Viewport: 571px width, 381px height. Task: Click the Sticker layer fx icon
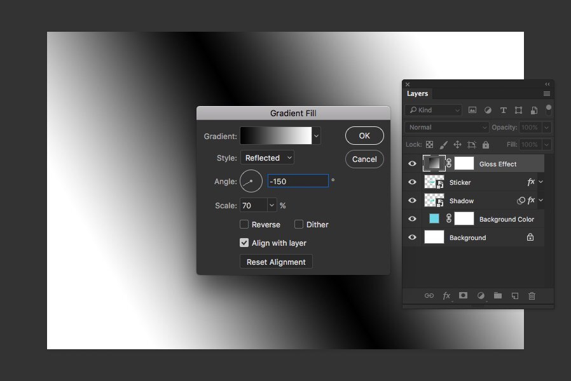click(531, 182)
